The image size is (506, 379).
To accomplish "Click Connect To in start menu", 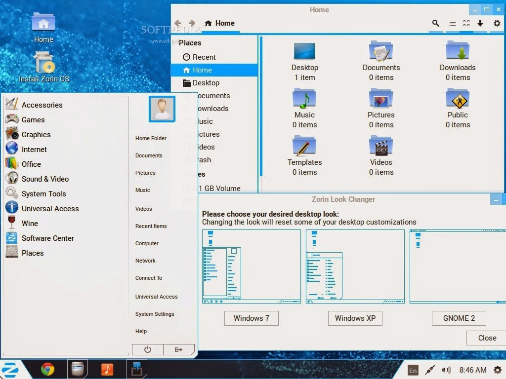I will click(x=148, y=278).
